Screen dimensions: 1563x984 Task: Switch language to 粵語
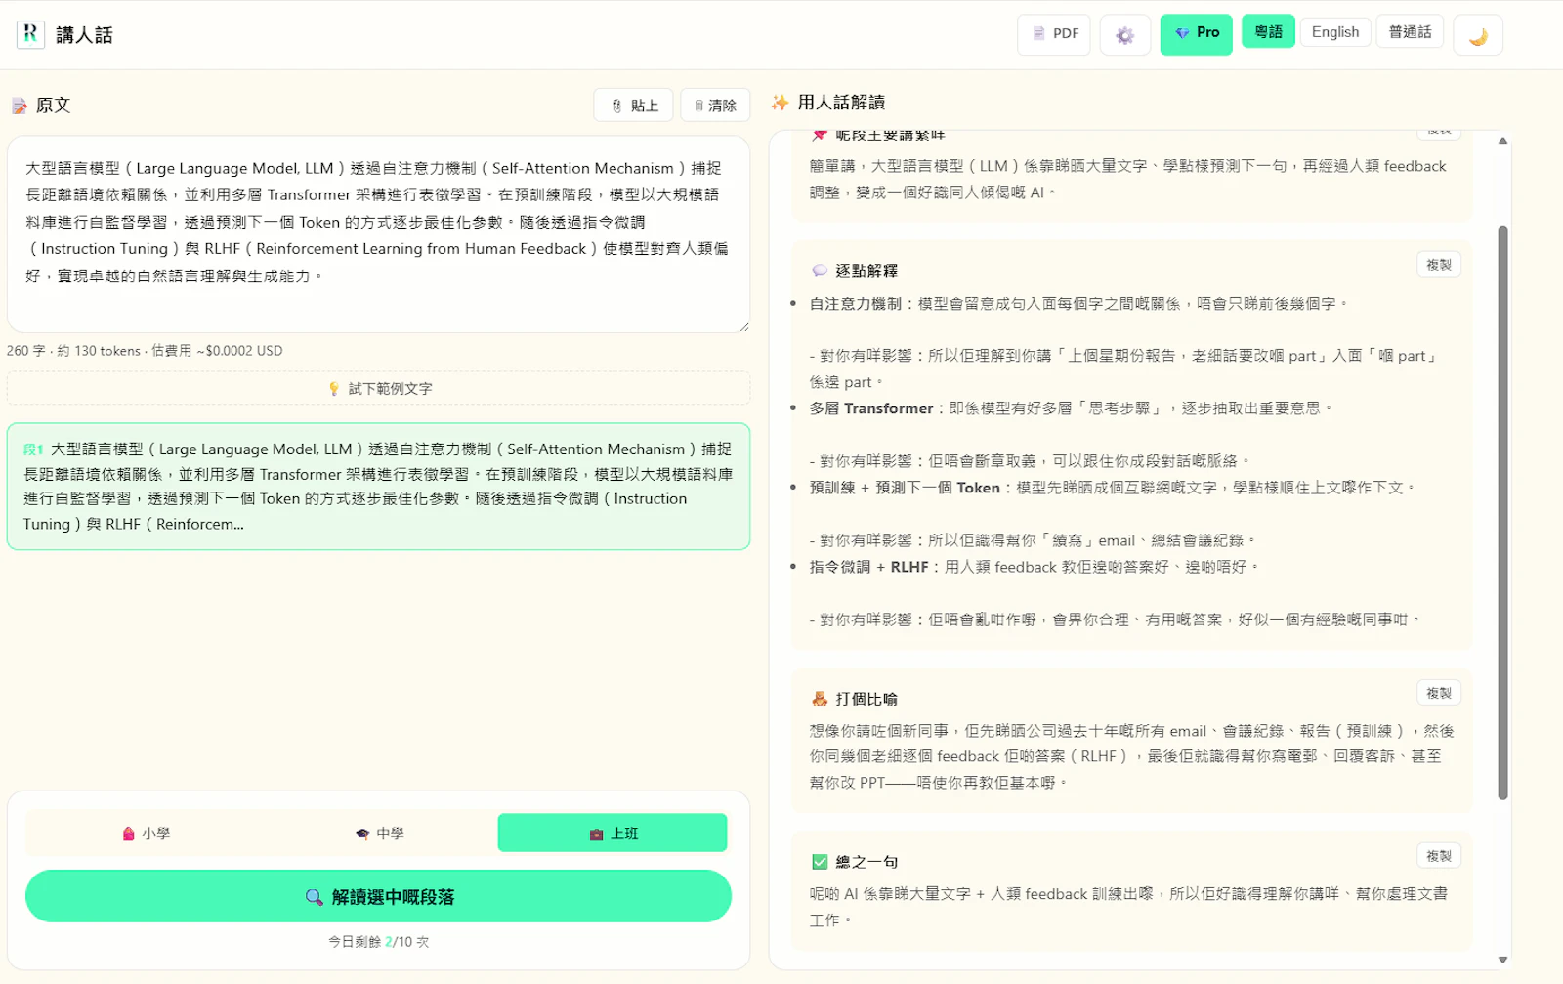tap(1268, 32)
